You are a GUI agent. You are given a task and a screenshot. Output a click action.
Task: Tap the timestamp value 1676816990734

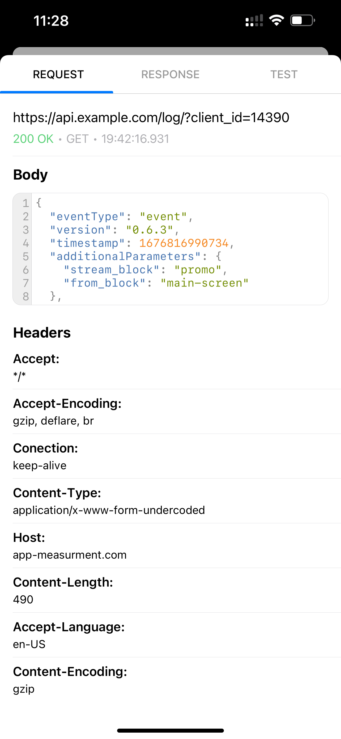point(184,243)
